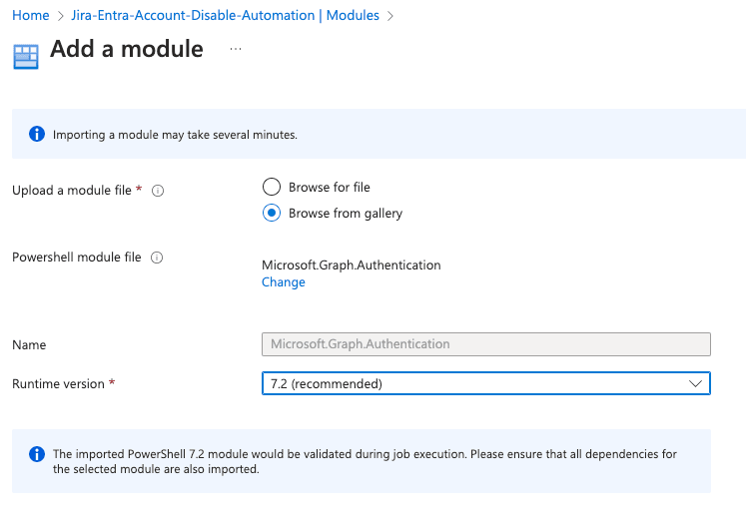Go to Home breadcrumb
This screenshot has width=746, height=526.
coord(30,15)
